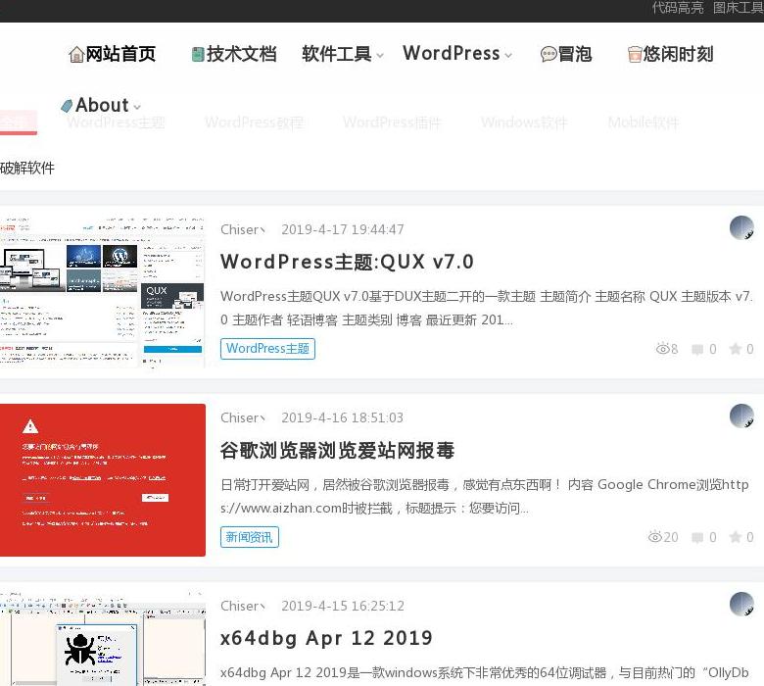The height and width of the screenshot is (686, 764).
Task: Click the avatar on the QUX post
Action: (x=741, y=227)
